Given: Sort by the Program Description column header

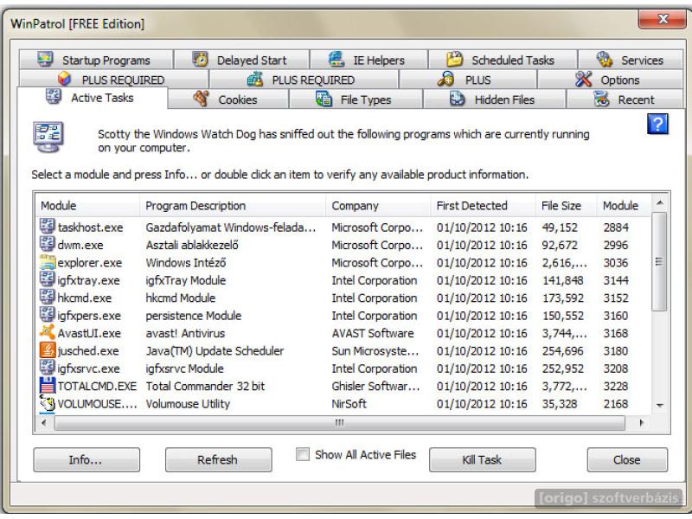Looking at the screenshot, I should pos(233,206).
